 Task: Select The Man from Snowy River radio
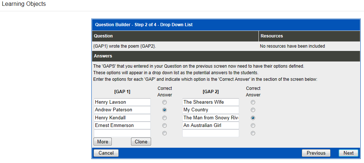253,118
